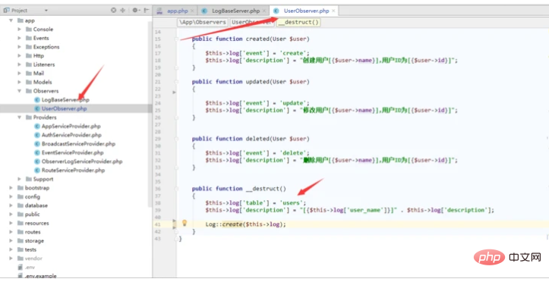Close the UserObserver.php editor tab
Viewport: 549px width, 282px height.
click(333, 11)
